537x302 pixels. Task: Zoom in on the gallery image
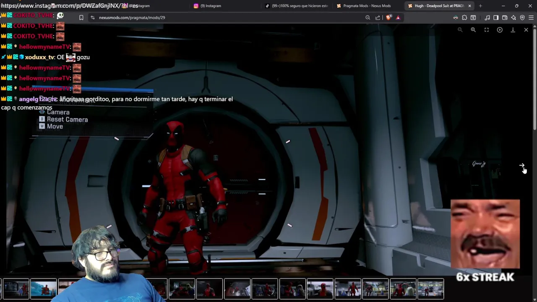473,30
